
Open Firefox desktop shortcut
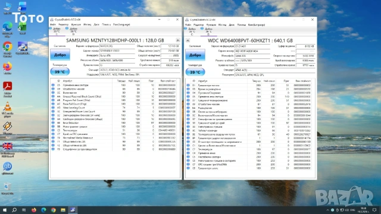[x=8, y=68]
